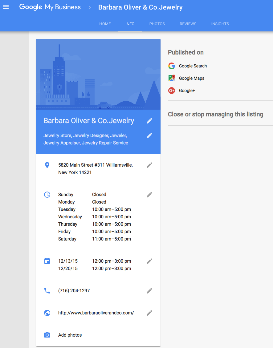
Task: Open the barbaraoliverandco.com website URL
Action: pyautogui.click(x=96, y=313)
